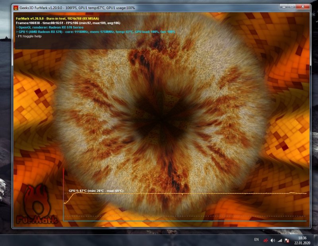Open the volume speaker icon

273,240
